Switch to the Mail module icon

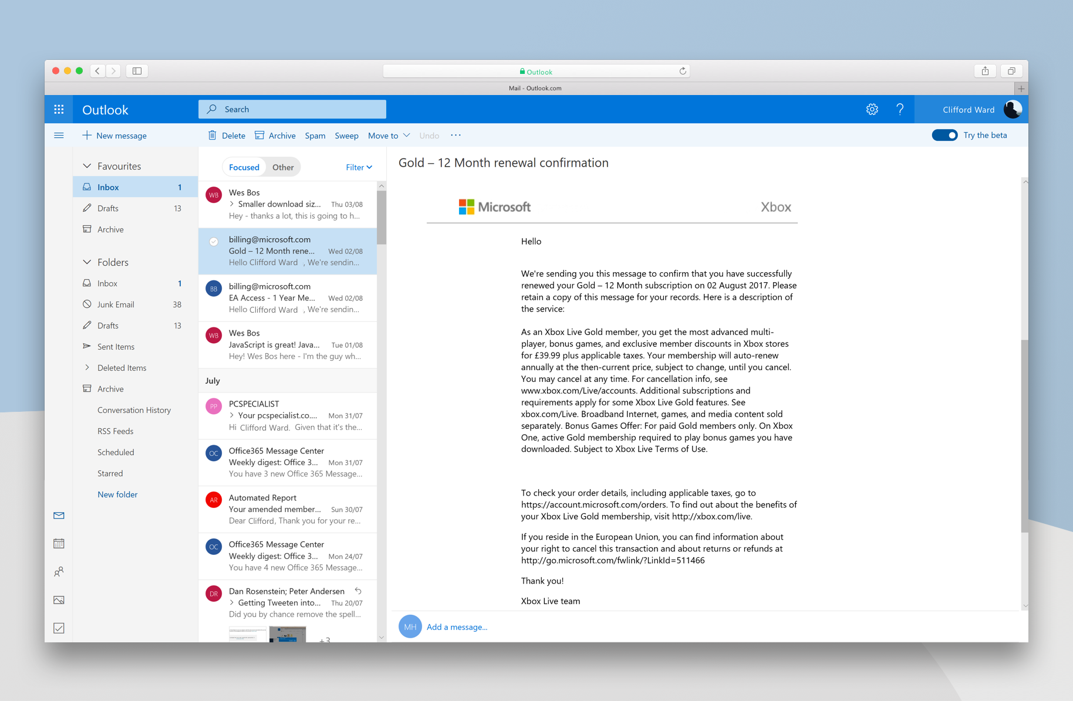tap(59, 516)
